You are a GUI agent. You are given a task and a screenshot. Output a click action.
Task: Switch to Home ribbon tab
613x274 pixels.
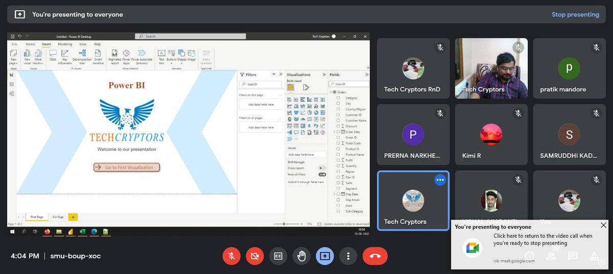pyautogui.click(x=30, y=44)
